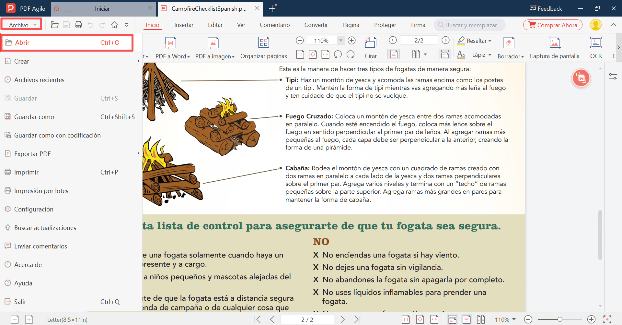Viewport: 622px width, 325px height.
Task: Select the Organizar páginas tool
Action: click(x=263, y=47)
